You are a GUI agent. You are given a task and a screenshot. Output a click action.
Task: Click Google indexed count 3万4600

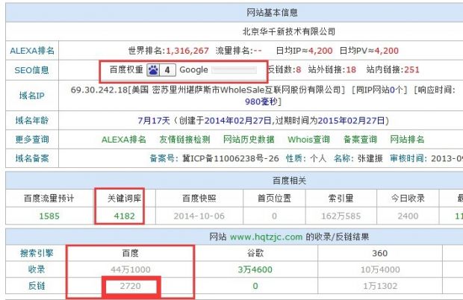(255, 269)
